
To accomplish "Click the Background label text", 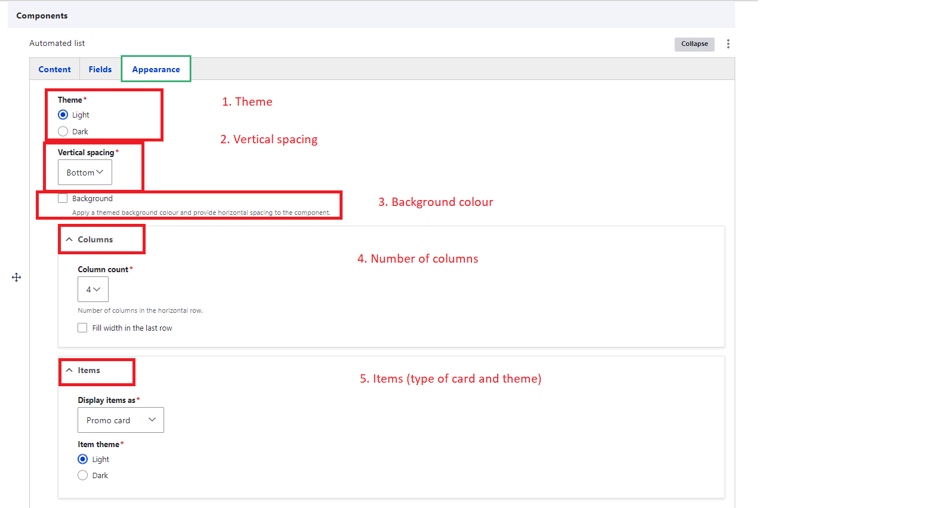I will pyautogui.click(x=93, y=198).
